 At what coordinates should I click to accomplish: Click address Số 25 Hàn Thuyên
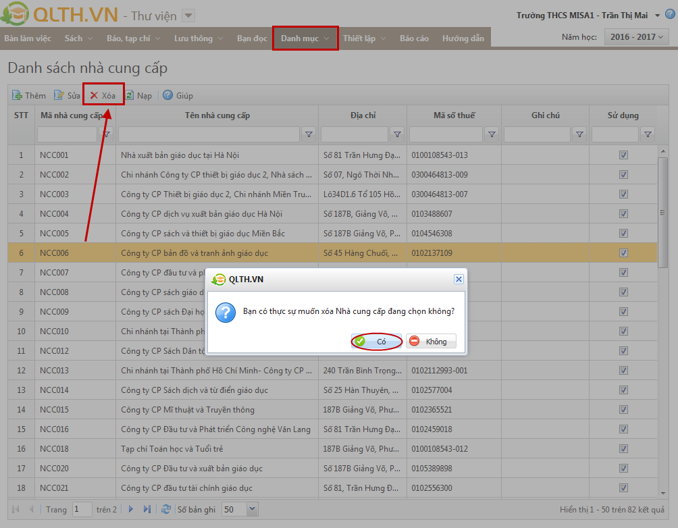click(x=361, y=390)
